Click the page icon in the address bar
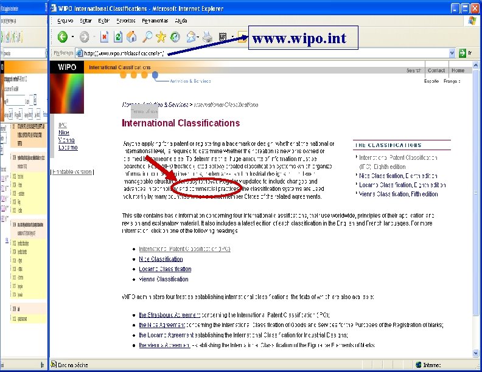Viewport: 482px width, 372px height. pyautogui.click(x=79, y=53)
